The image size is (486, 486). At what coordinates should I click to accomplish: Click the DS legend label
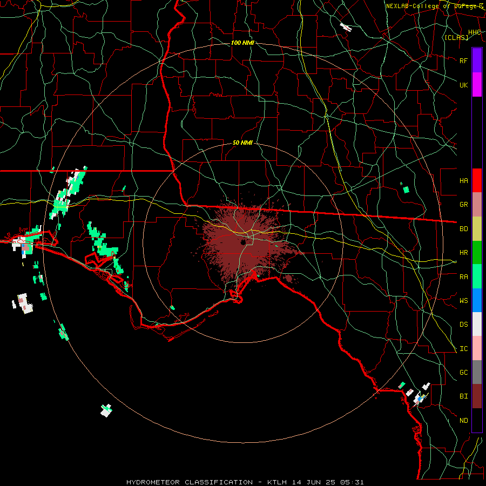pyautogui.click(x=463, y=325)
